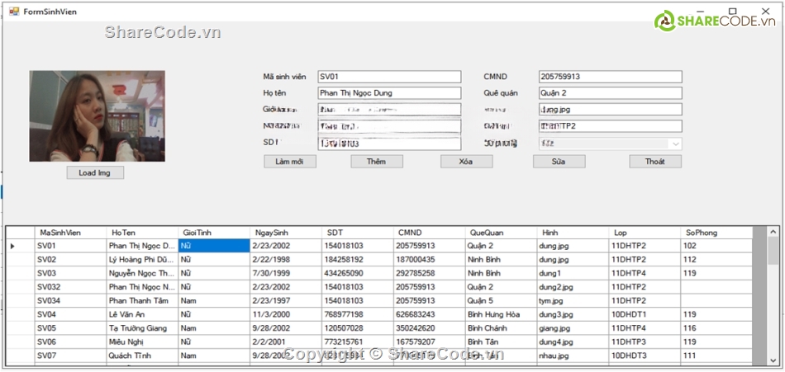
Task: Click the student photo thumbnail
Action: pyautogui.click(x=98, y=116)
